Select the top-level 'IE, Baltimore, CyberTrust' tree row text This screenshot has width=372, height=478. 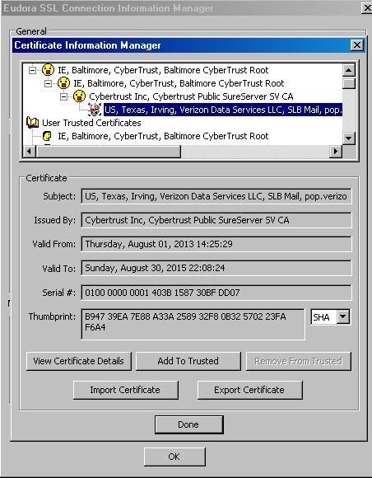pyautogui.click(x=163, y=70)
